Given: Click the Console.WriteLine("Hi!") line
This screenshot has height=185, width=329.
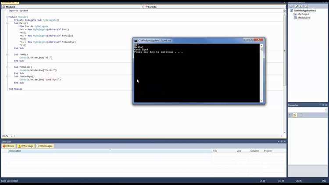Looking at the screenshot, I should pyautogui.click(x=36, y=58).
